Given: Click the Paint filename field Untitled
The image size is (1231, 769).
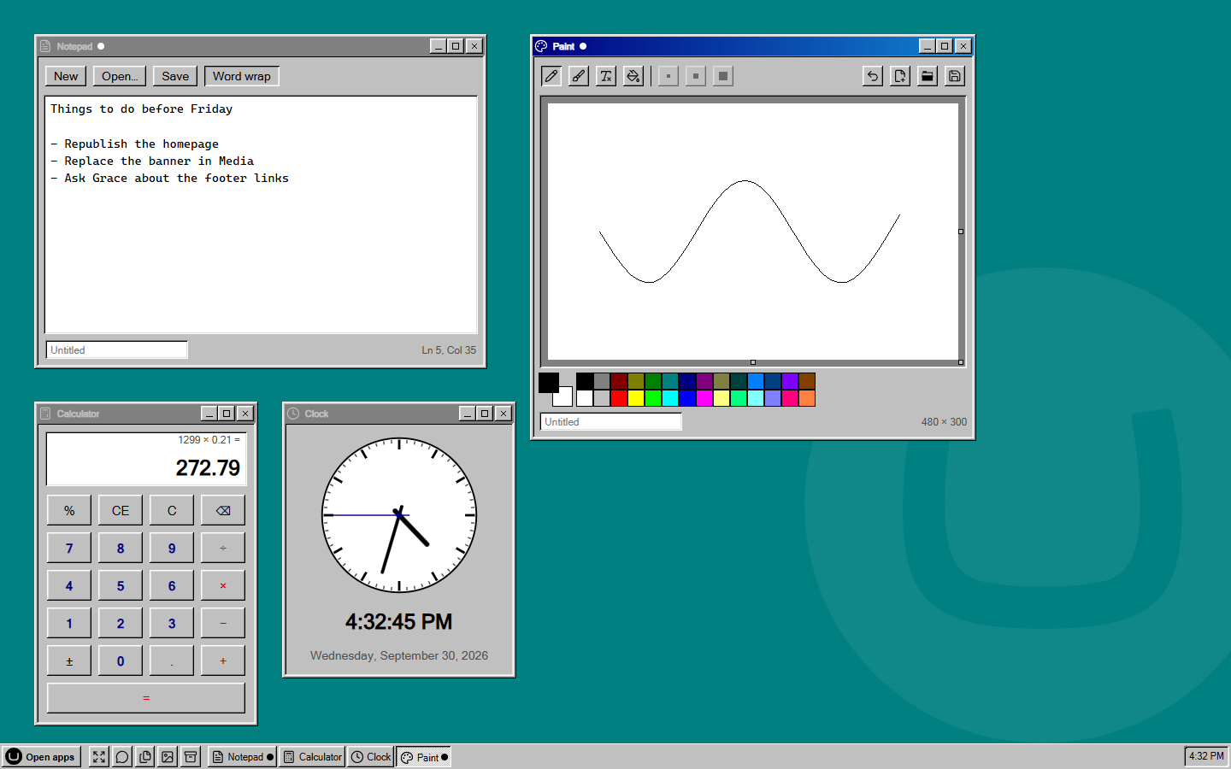Looking at the screenshot, I should point(610,421).
